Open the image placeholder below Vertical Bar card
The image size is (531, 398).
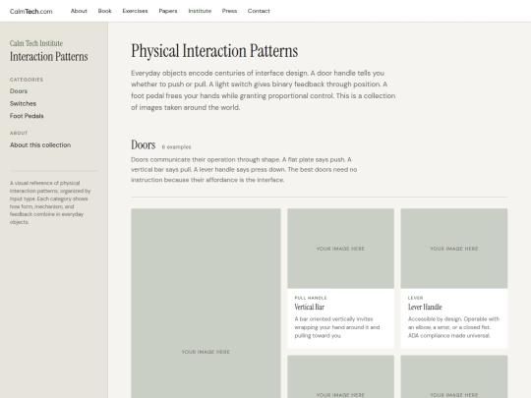click(x=340, y=376)
